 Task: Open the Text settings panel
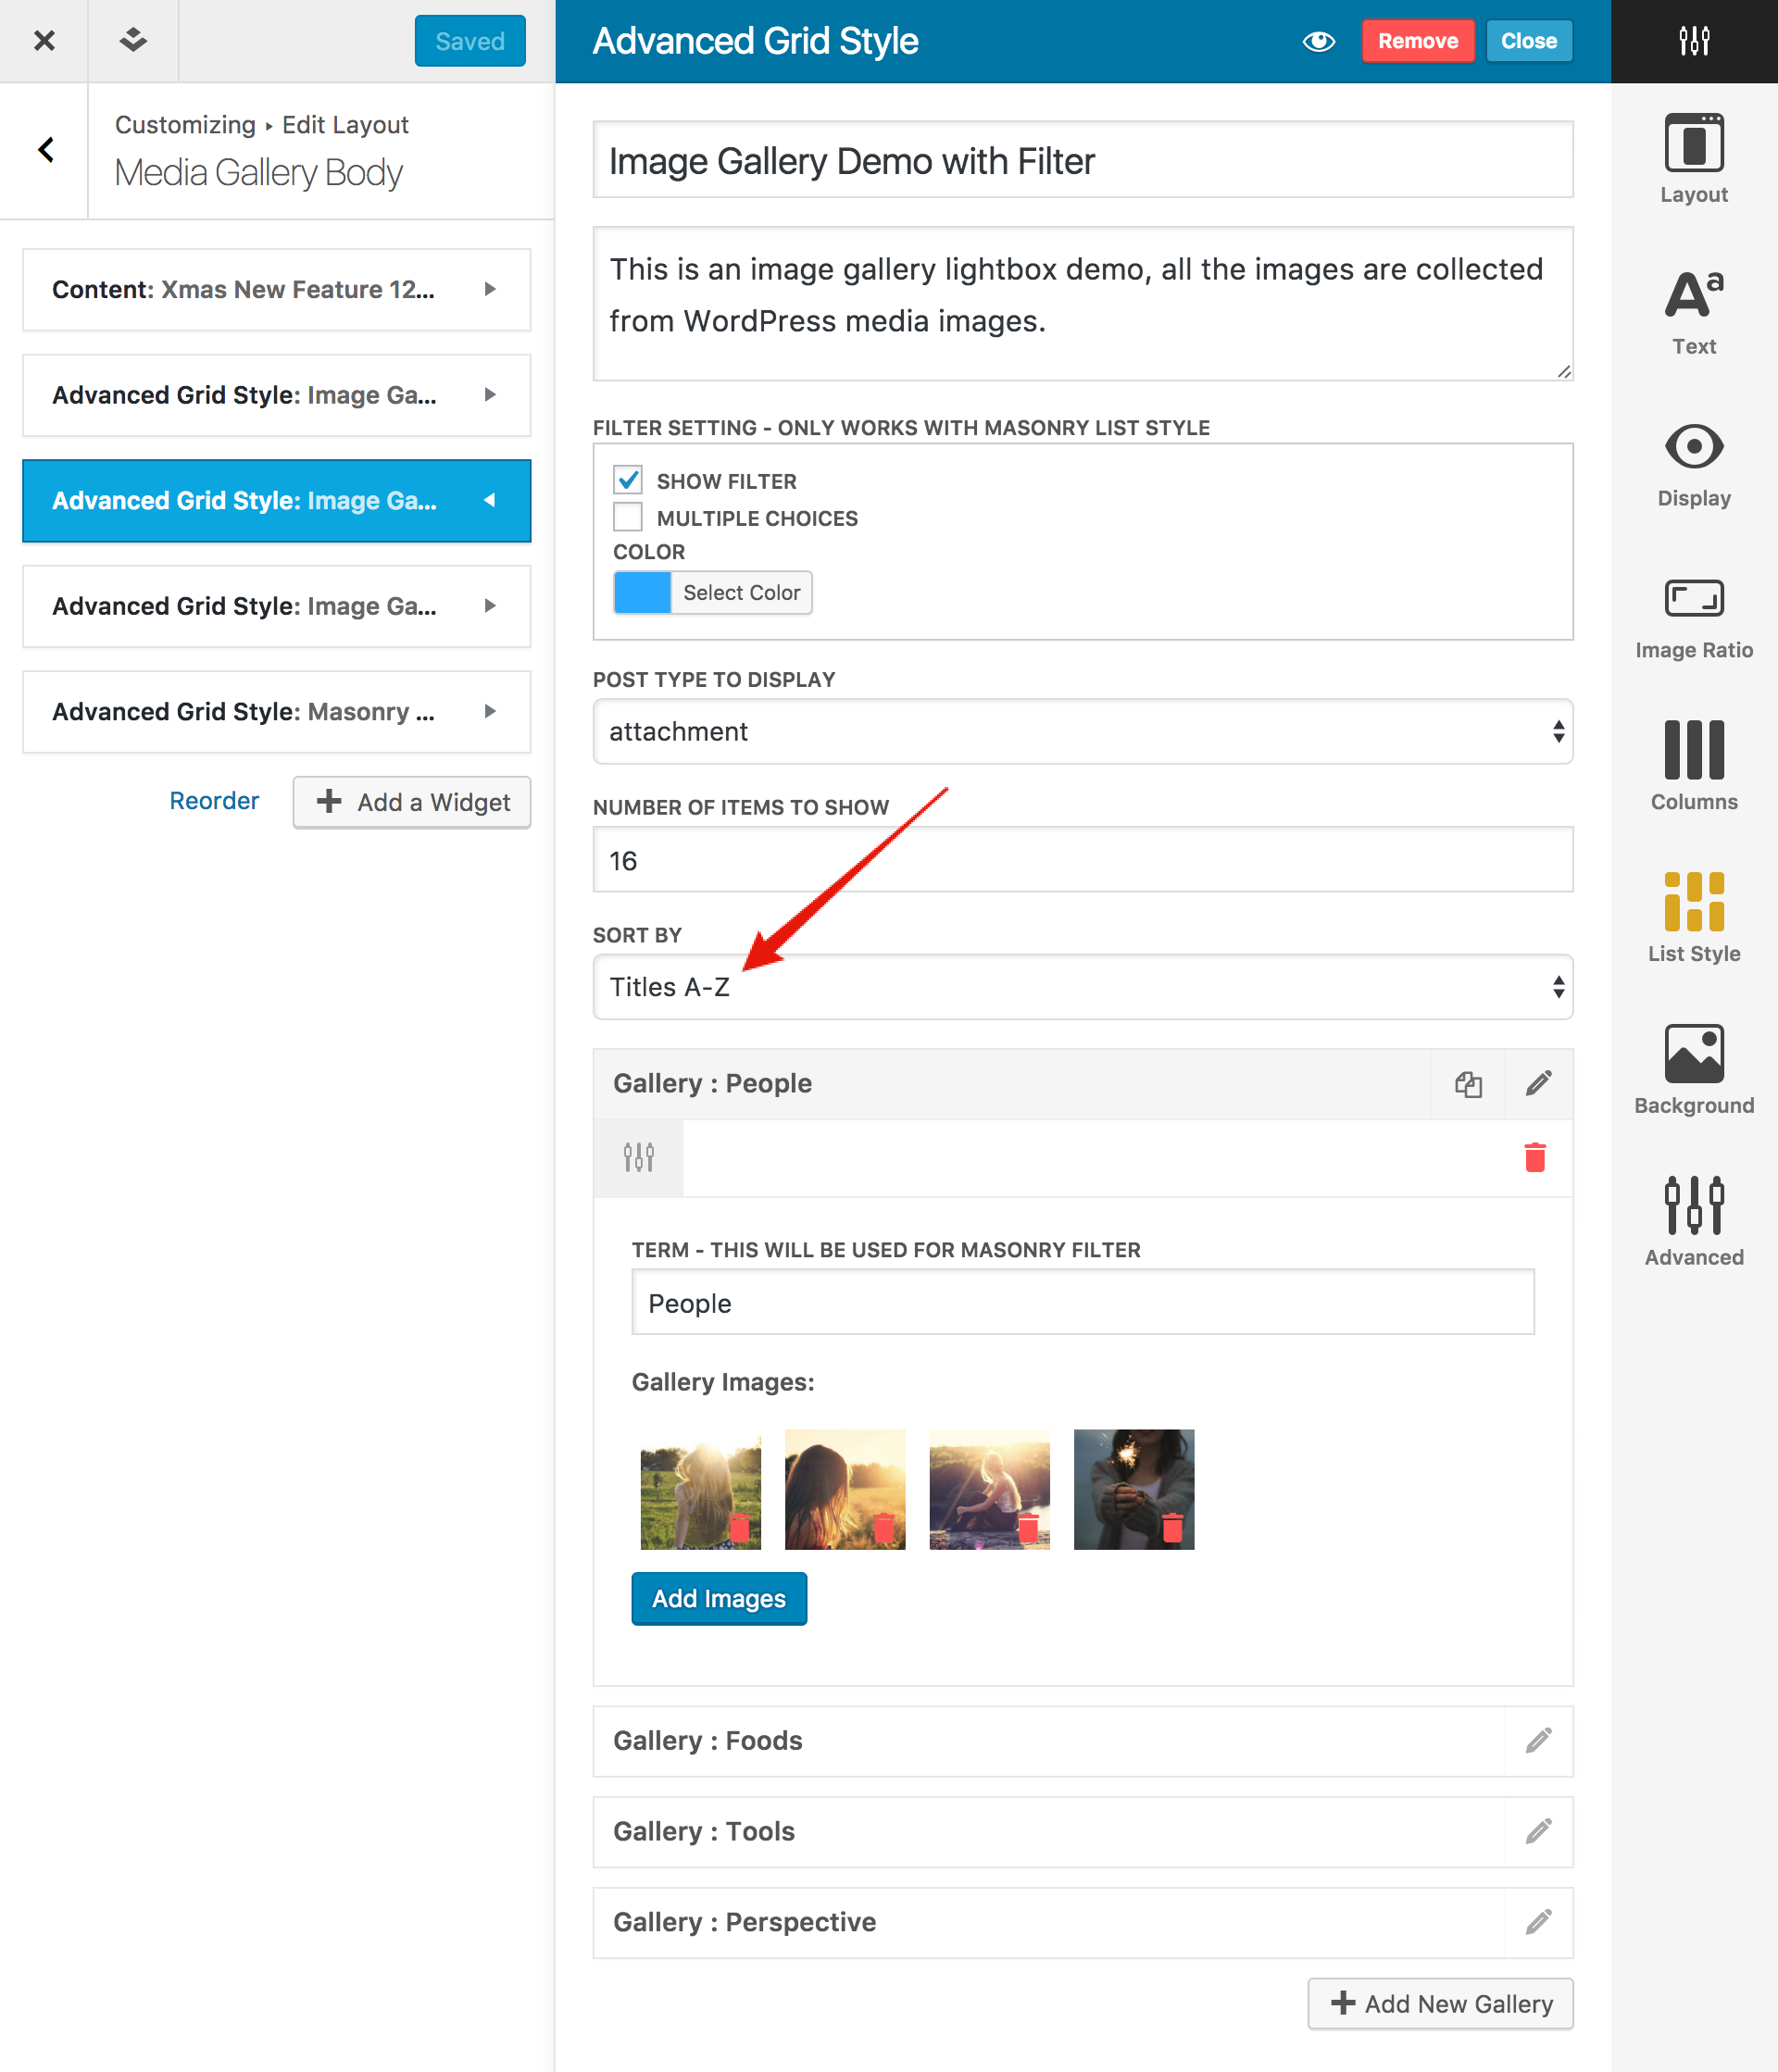(1694, 312)
